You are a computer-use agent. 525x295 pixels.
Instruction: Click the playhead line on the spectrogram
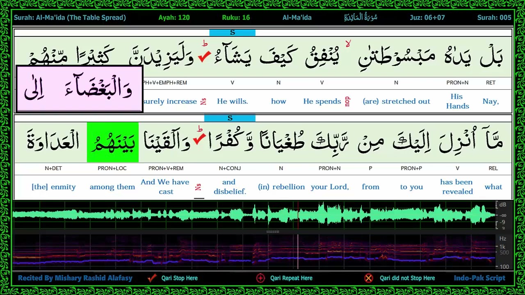(298, 252)
